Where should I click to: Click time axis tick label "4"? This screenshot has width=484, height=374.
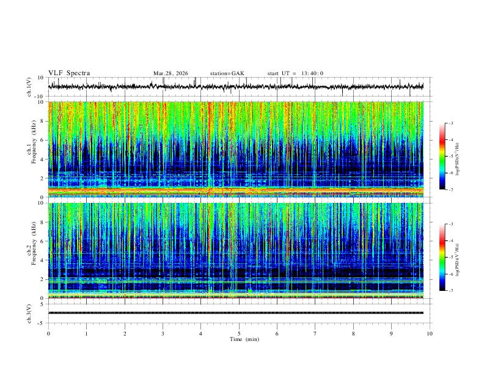(201, 334)
